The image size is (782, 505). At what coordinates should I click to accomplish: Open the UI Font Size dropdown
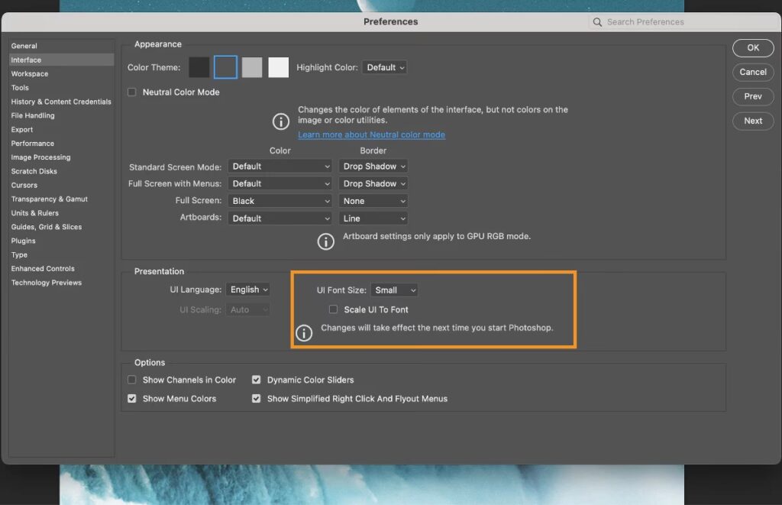tap(394, 290)
